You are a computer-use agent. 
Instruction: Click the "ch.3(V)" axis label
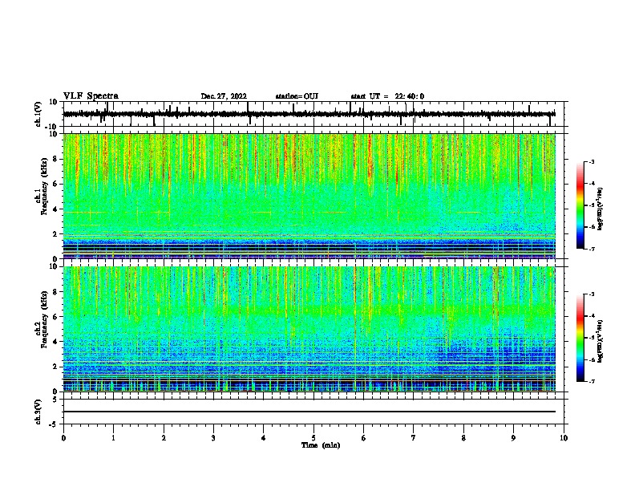tap(38, 412)
